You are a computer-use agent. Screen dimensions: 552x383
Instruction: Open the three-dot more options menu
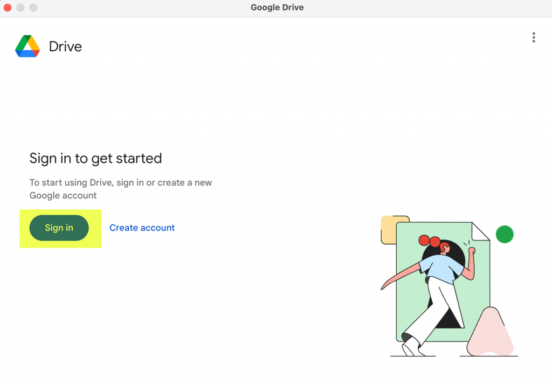[x=534, y=37]
